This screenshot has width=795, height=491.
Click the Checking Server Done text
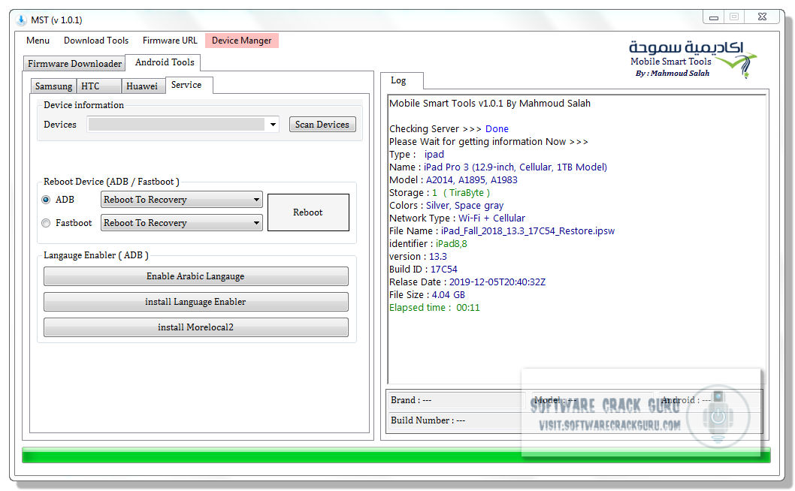(x=449, y=128)
